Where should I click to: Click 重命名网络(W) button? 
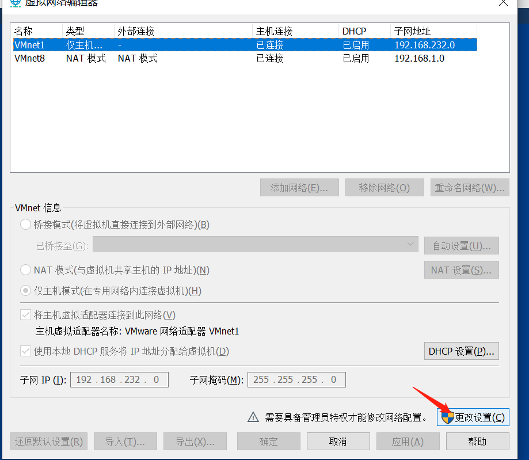[470, 188]
